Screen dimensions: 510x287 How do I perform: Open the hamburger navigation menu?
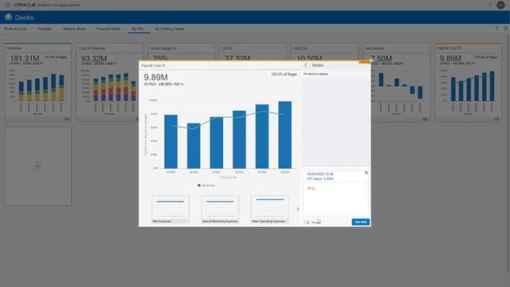[8, 5]
